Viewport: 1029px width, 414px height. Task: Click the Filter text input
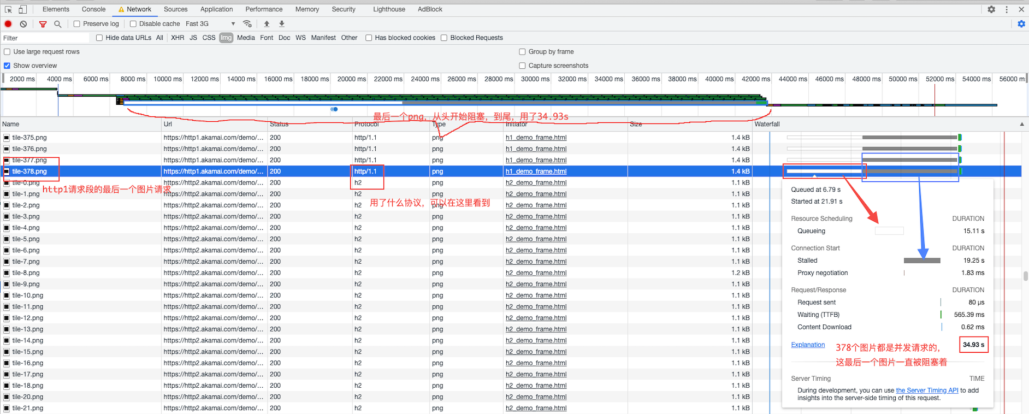pos(45,38)
